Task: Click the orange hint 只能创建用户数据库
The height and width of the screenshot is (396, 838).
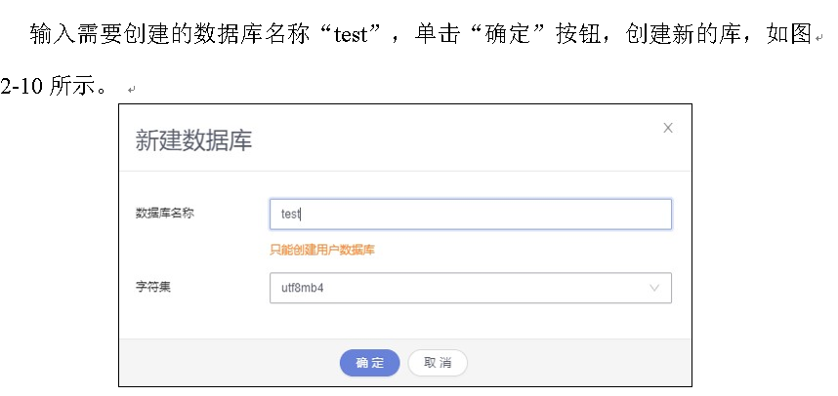Action: tap(322, 250)
